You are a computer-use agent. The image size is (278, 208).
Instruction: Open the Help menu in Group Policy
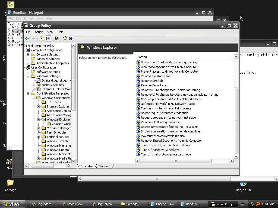point(60,32)
